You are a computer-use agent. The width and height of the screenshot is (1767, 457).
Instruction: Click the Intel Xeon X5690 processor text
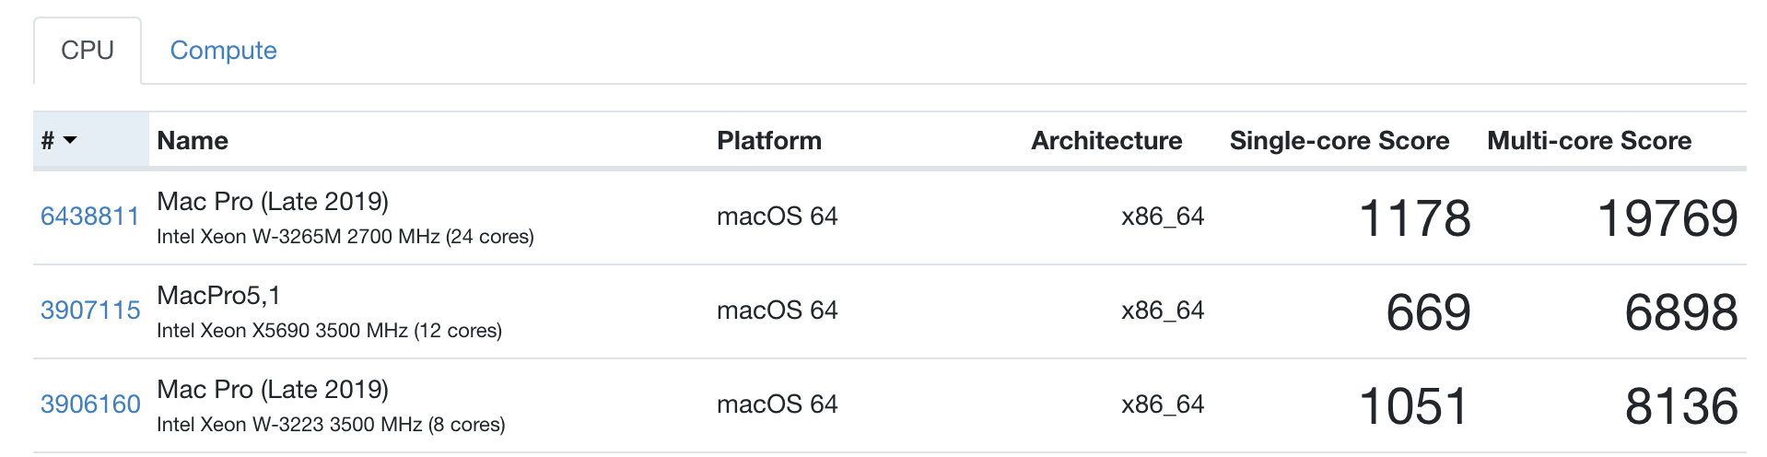tap(329, 331)
